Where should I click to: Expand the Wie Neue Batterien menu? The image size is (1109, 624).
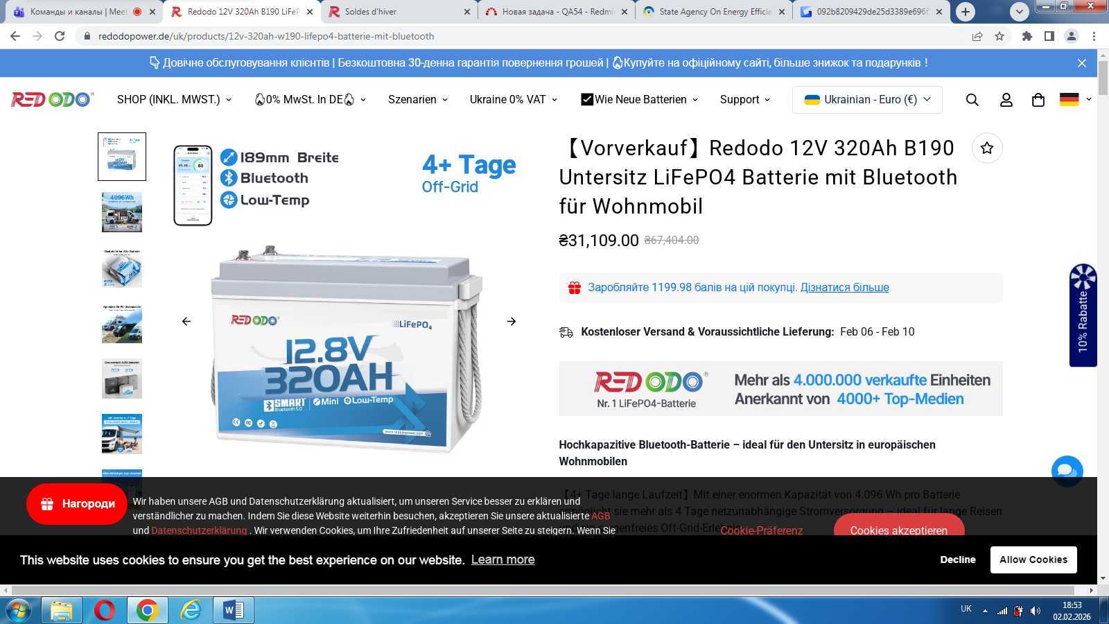[640, 100]
